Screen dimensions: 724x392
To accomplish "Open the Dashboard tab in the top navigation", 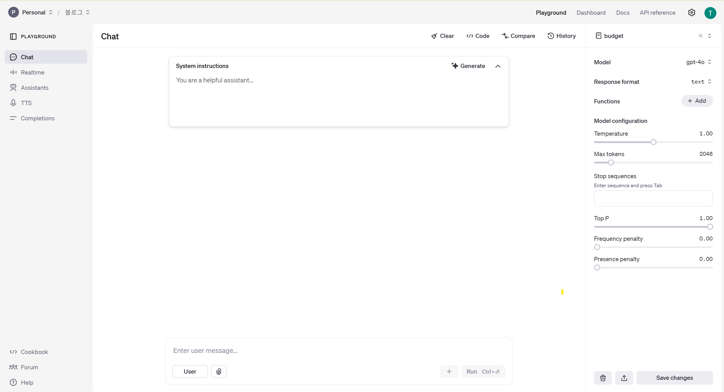I will pyautogui.click(x=591, y=13).
